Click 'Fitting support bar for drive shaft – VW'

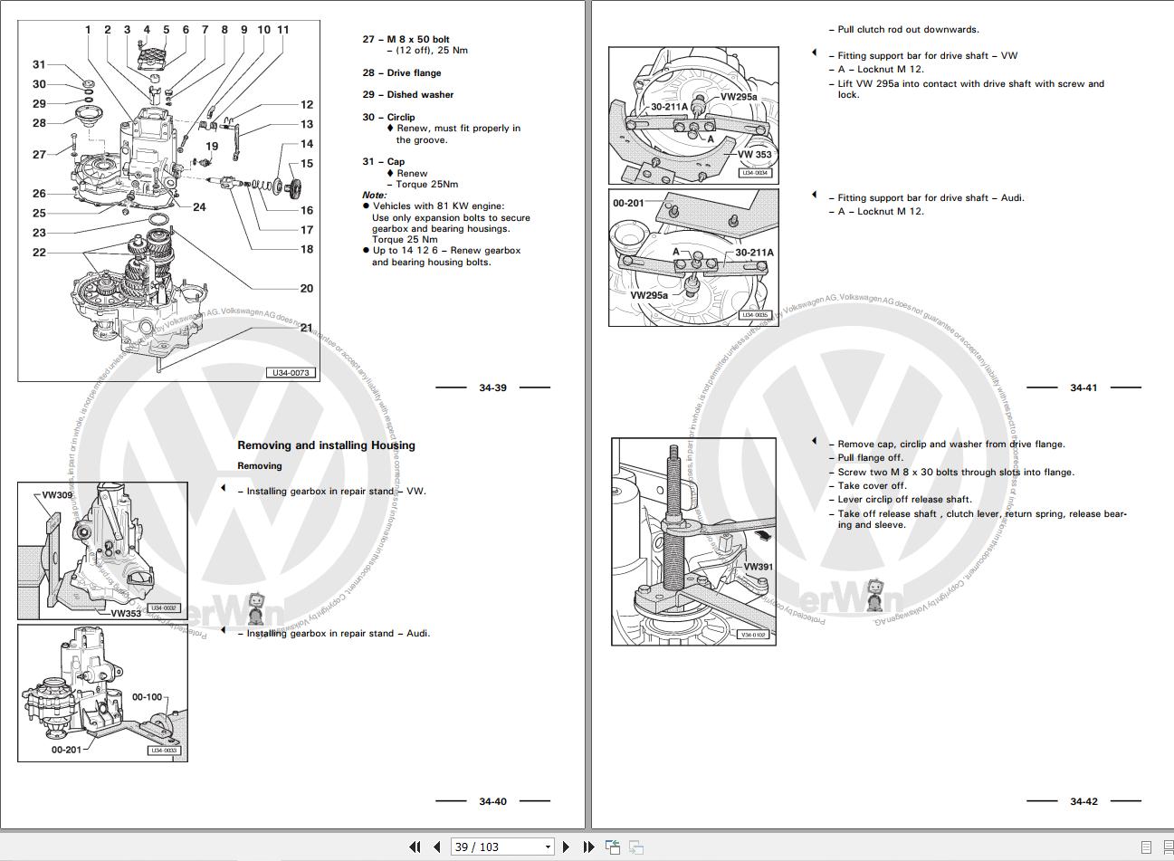click(x=922, y=55)
